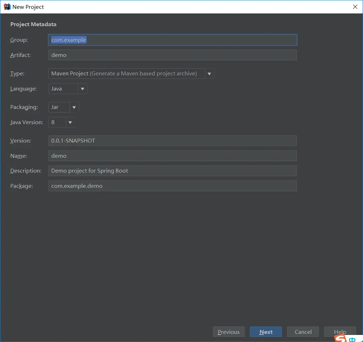363x342 pixels.
Task: Click the Name label
Action: [18, 156]
